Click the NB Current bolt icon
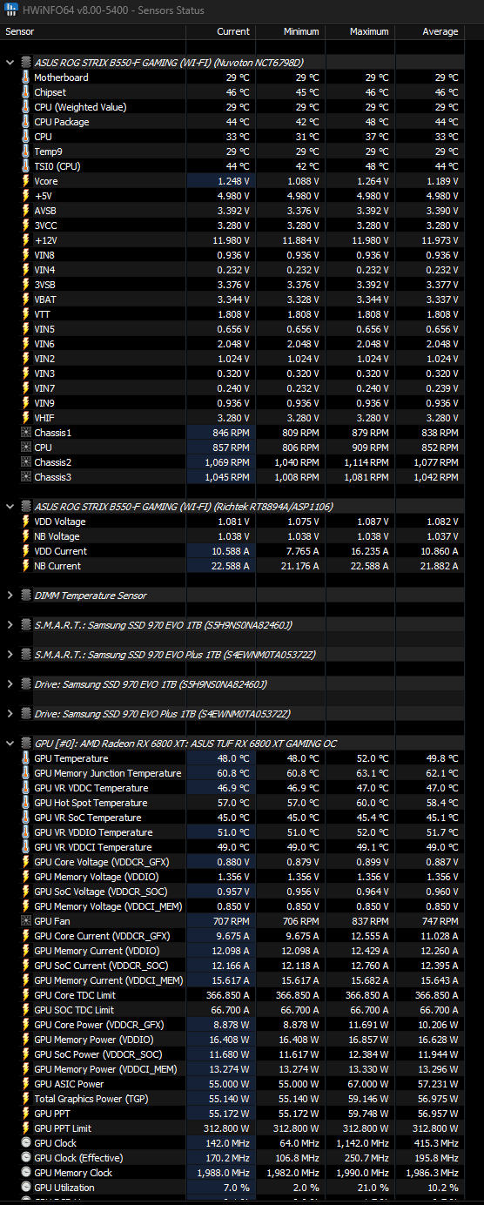Viewport: 484px width, 1205px height. pos(25,566)
